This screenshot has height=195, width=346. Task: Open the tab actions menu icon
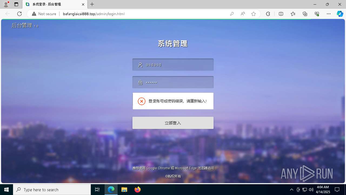click(x=16, y=4)
